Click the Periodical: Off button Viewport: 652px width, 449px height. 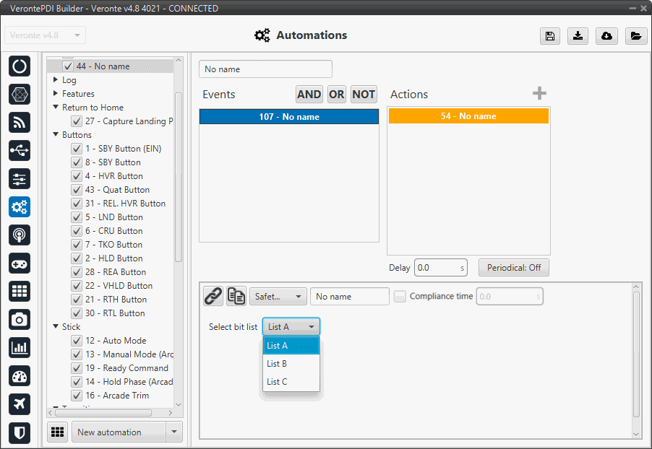pyautogui.click(x=513, y=268)
